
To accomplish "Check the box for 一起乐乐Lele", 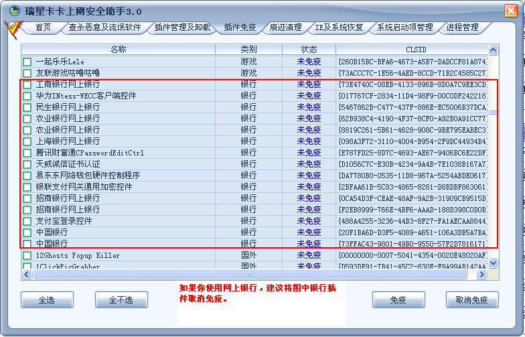I will (x=27, y=62).
